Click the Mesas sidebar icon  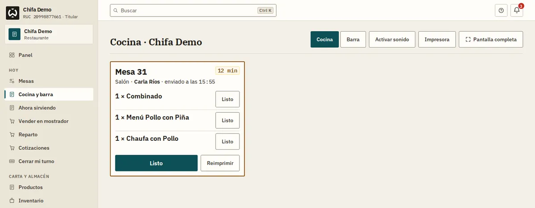tap(12, 81)
